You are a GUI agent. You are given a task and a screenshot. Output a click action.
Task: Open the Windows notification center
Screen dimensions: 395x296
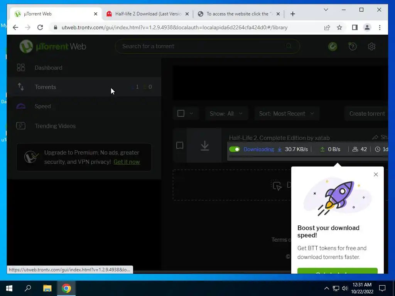click(x=382, y=288)
